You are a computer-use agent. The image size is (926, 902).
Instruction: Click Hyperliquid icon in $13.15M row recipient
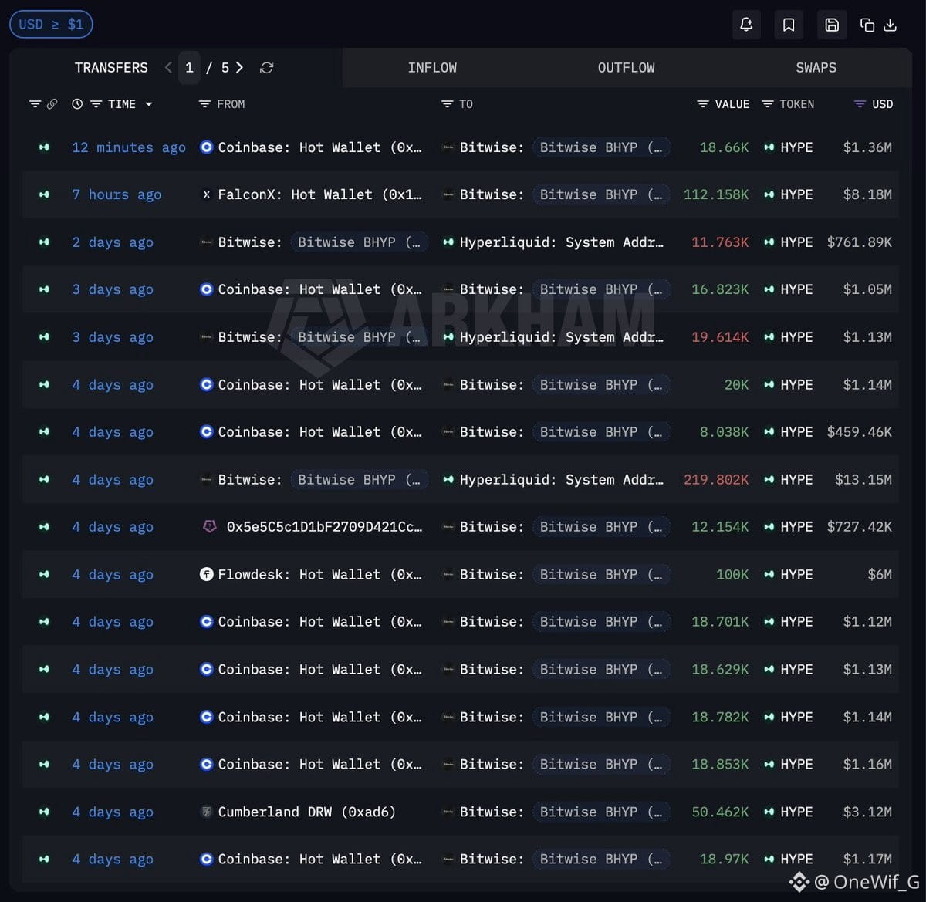pyautogui.click(x=448, y=480)
